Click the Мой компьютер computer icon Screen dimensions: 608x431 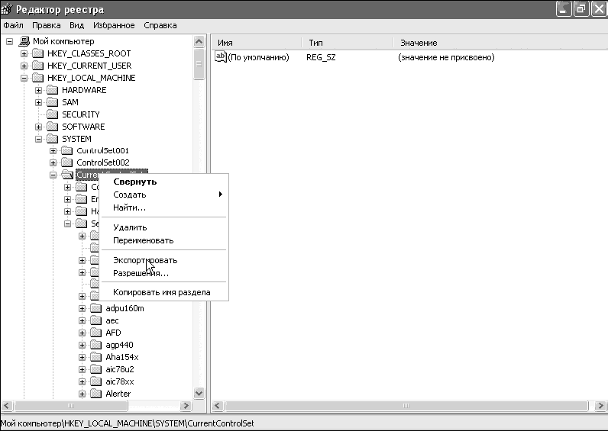pyautogui.click(x=24, y=41)
